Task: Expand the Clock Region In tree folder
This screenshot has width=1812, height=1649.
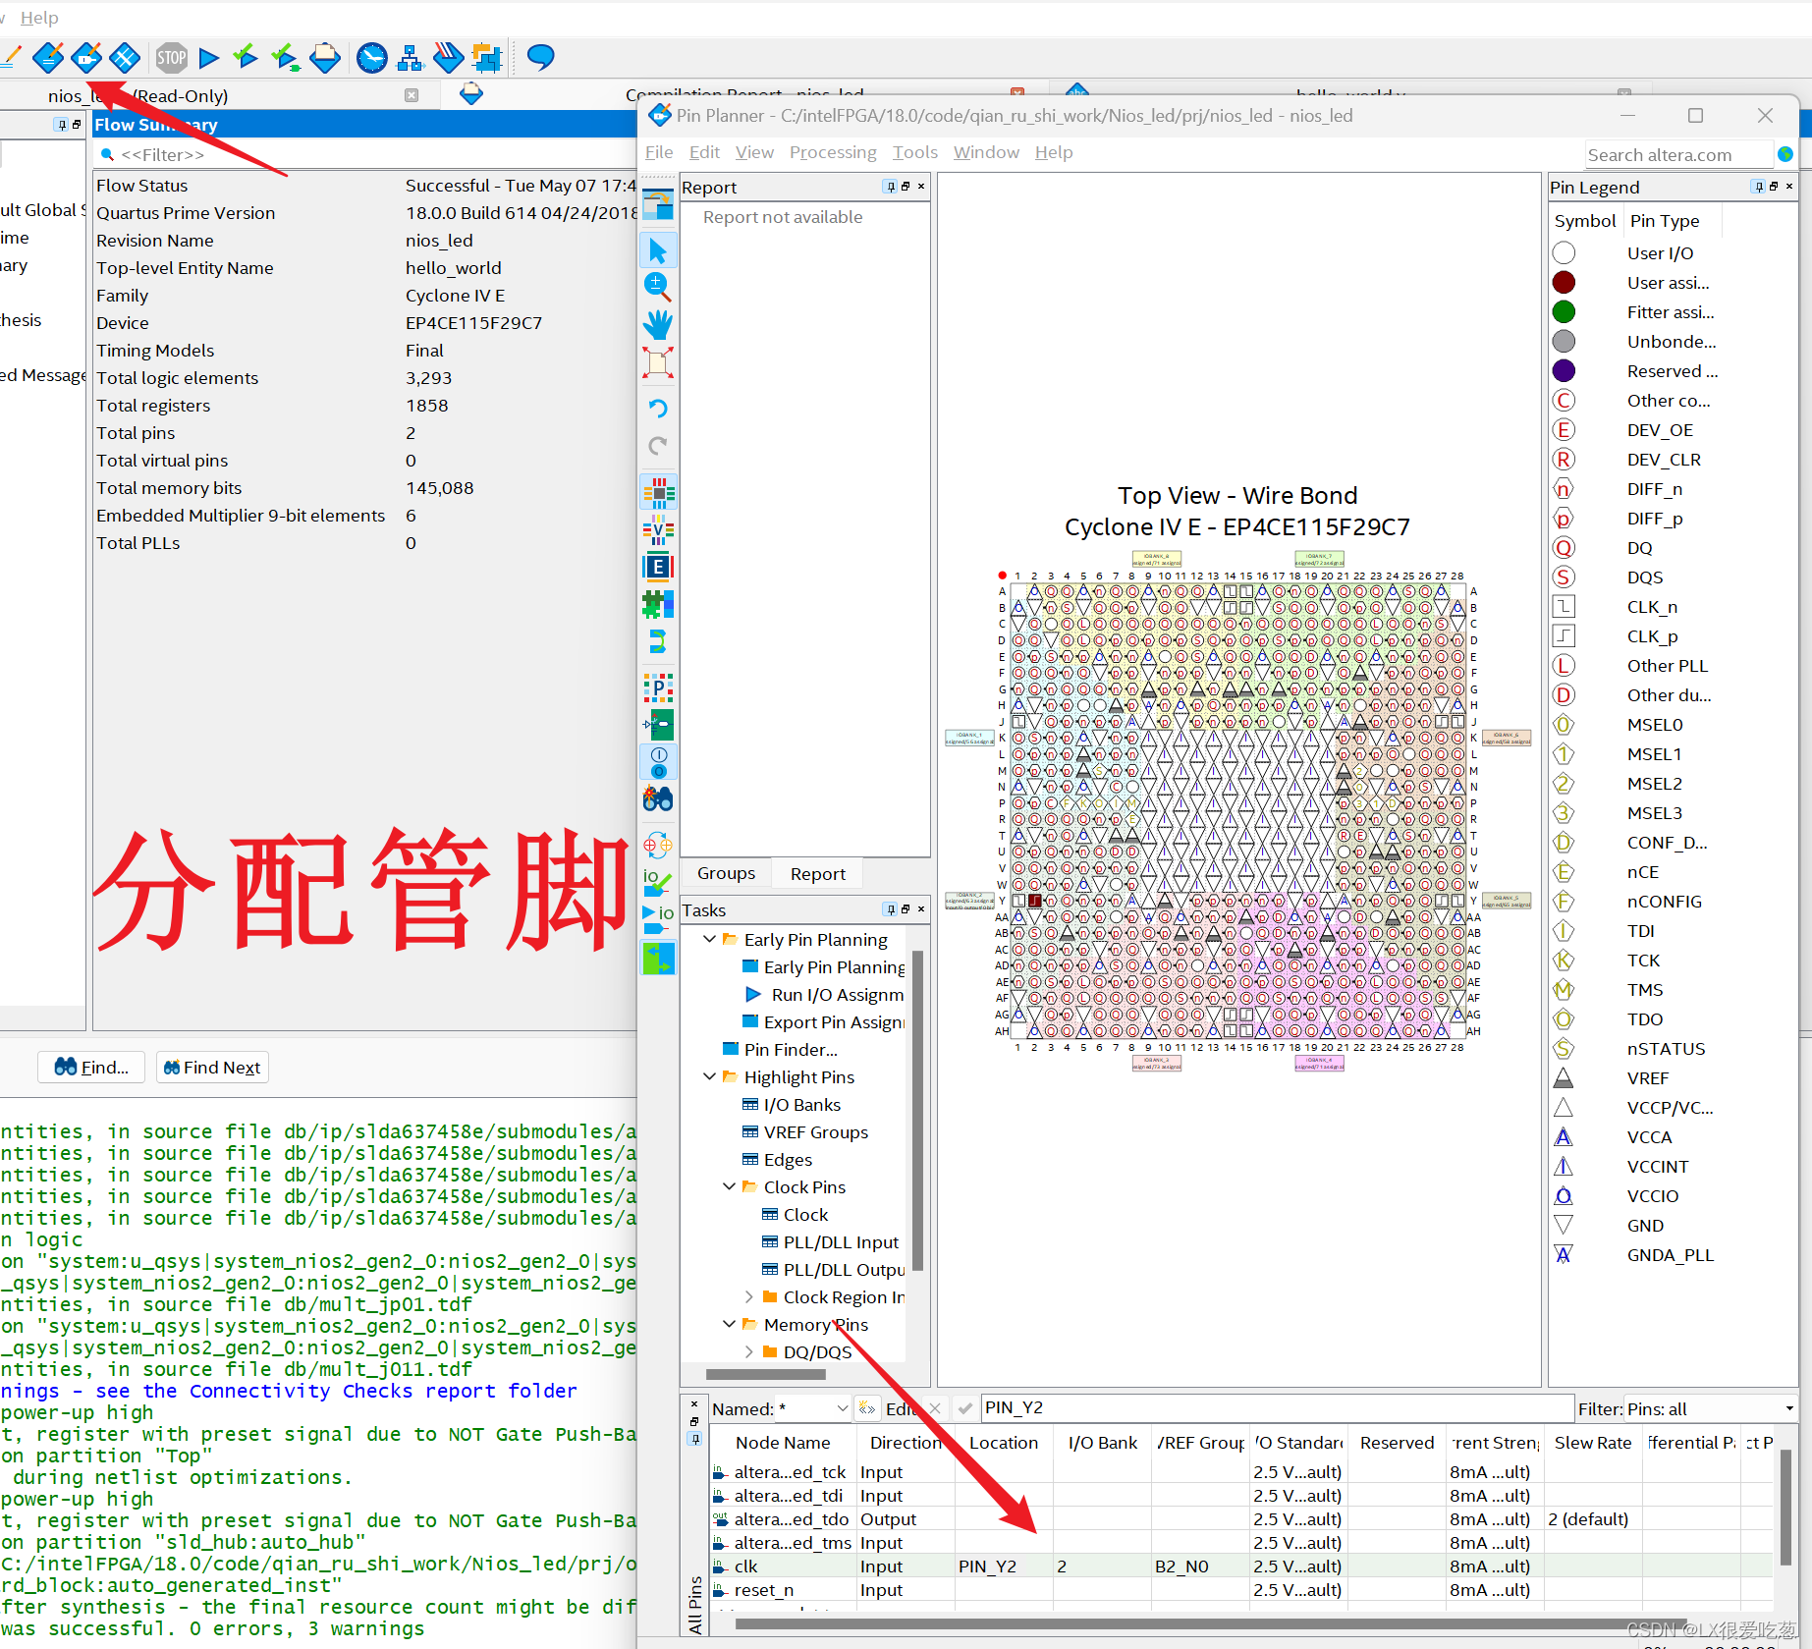Action: click(x=749, y=1296)
